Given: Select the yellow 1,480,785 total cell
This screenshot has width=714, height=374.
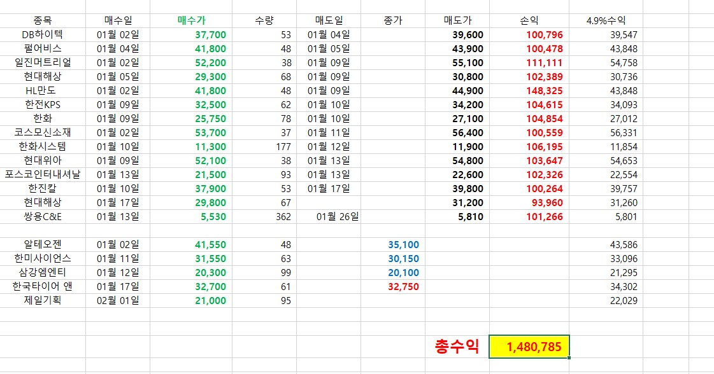Looking at the screenshot, I should [529, 347].
